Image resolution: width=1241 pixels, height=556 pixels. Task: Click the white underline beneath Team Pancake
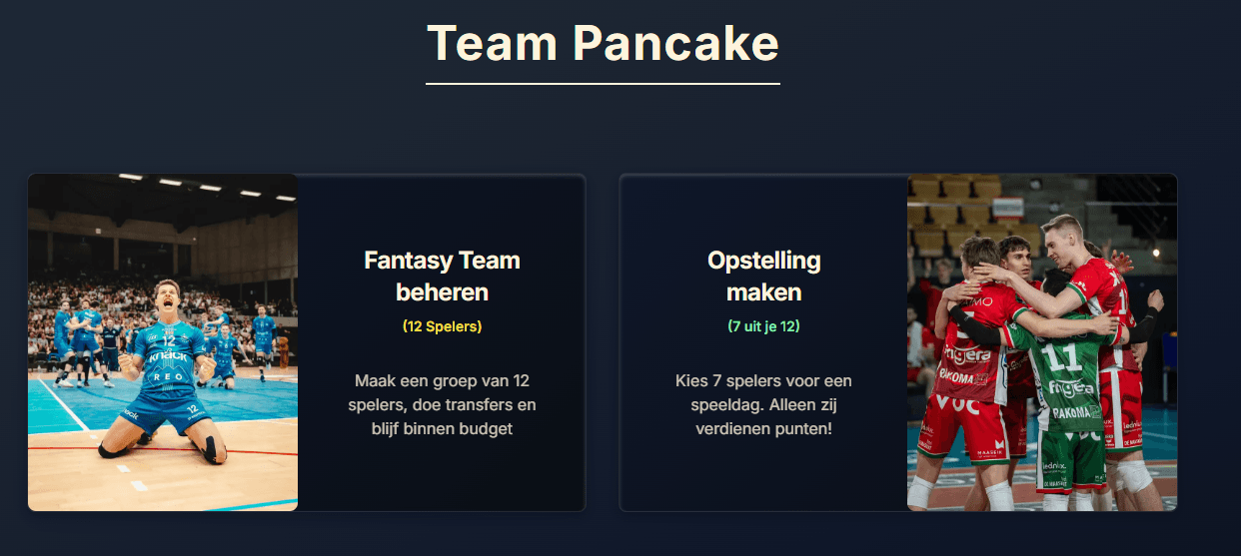[x=603, y=84]
